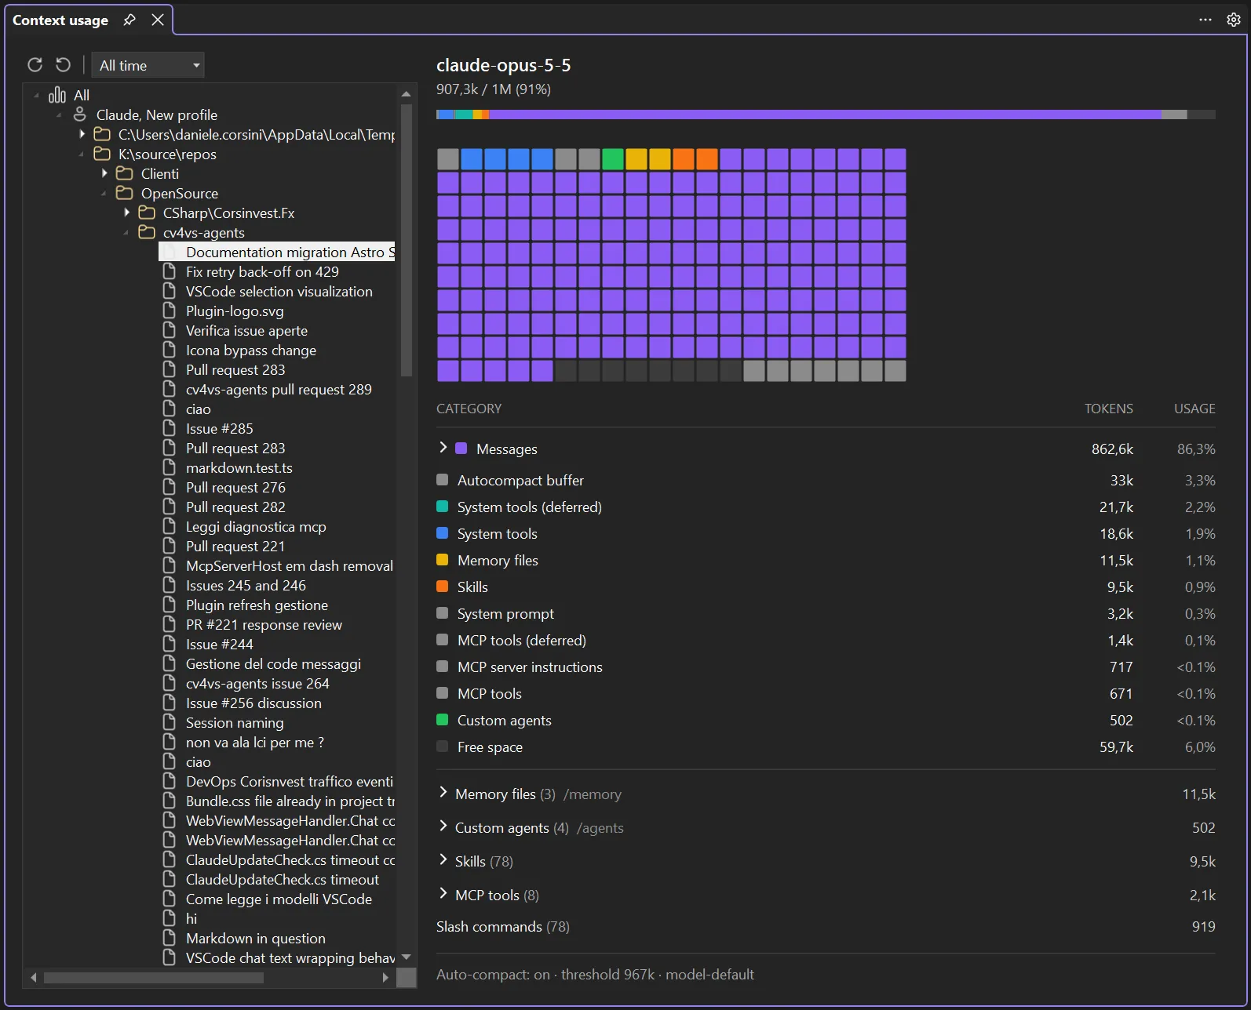Click the purple Messages legend swatch
1251x1010 pixels.
pyautogui.click(x=461, y=449)
